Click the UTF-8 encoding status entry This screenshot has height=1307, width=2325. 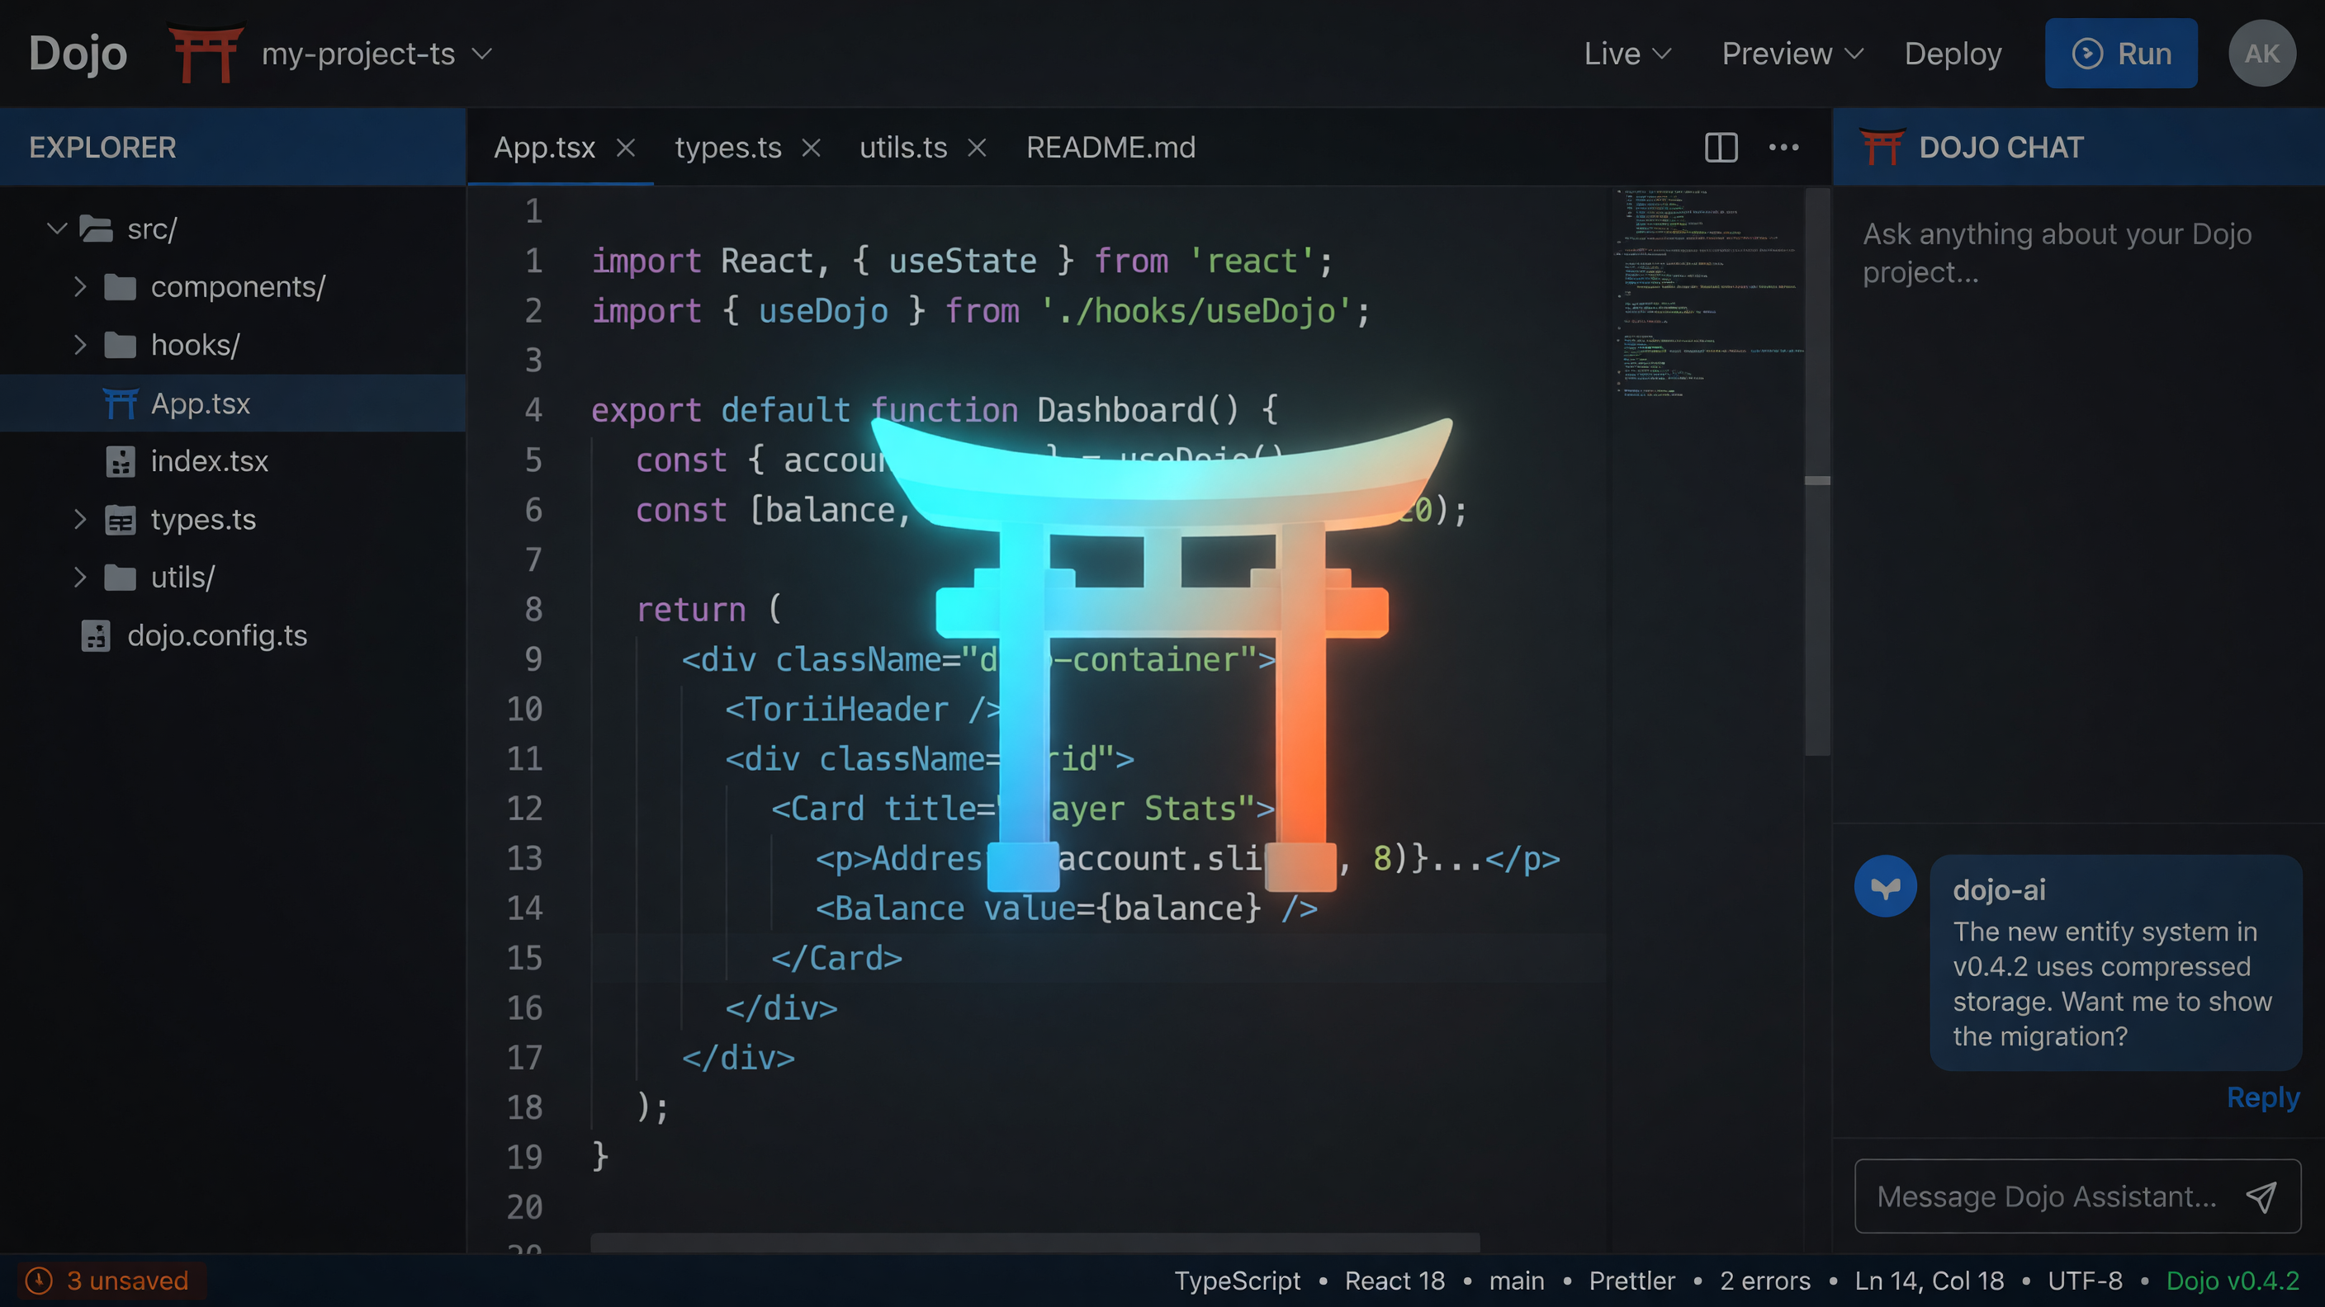coord(2085,1281)
